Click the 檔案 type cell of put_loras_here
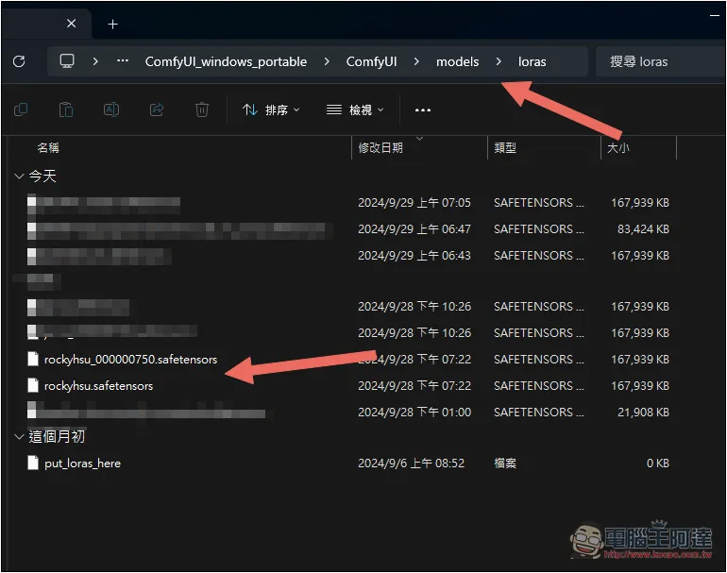Viewport: 727px width, 573px height. [505, 463]
